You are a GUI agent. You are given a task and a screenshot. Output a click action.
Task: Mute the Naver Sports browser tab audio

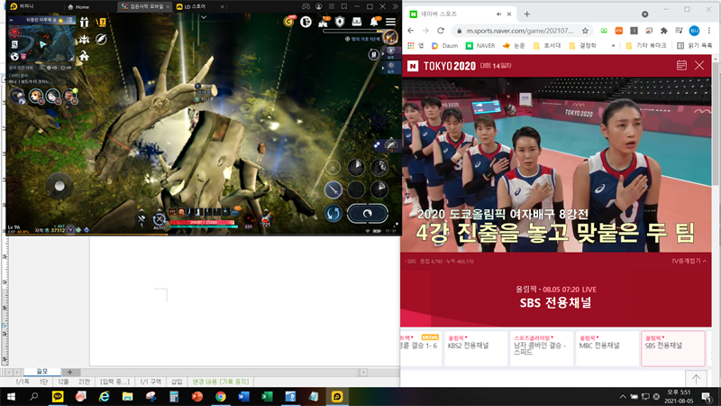pyautogui.click(x=499, y=14)
